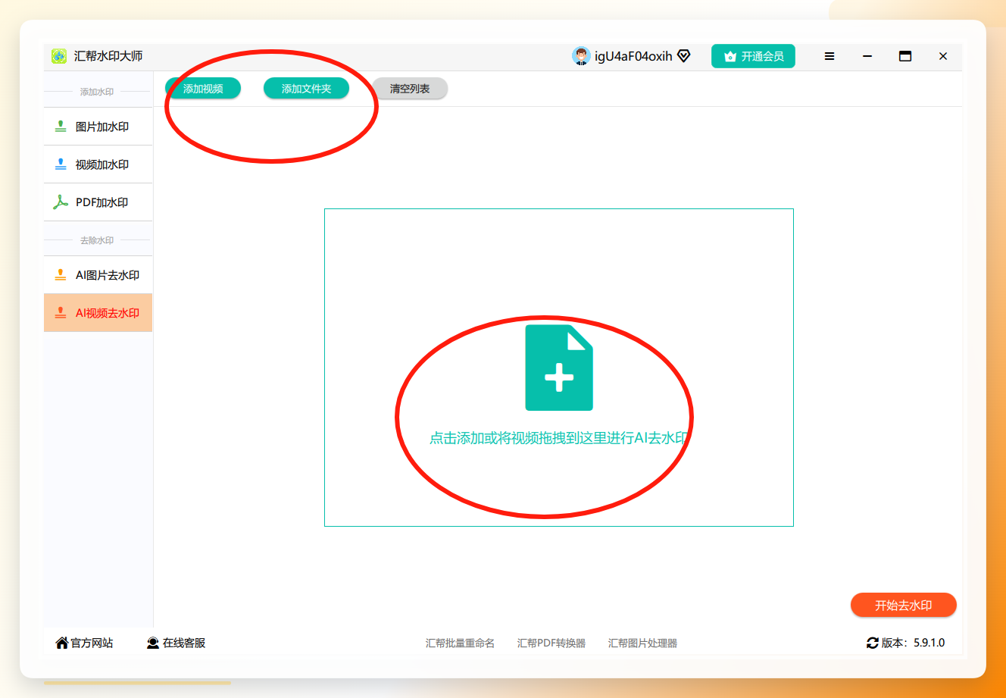Open the 汇帮PDF转换器 link
Image resolution: width=1006 pixels, height=698 pixels.
point(551,643)
